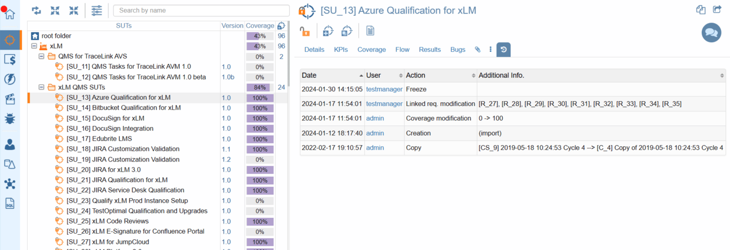This screenshot has width=730, height=250.
Task: Click the add new SUT crosshair icon
Action: coord(328,30)
